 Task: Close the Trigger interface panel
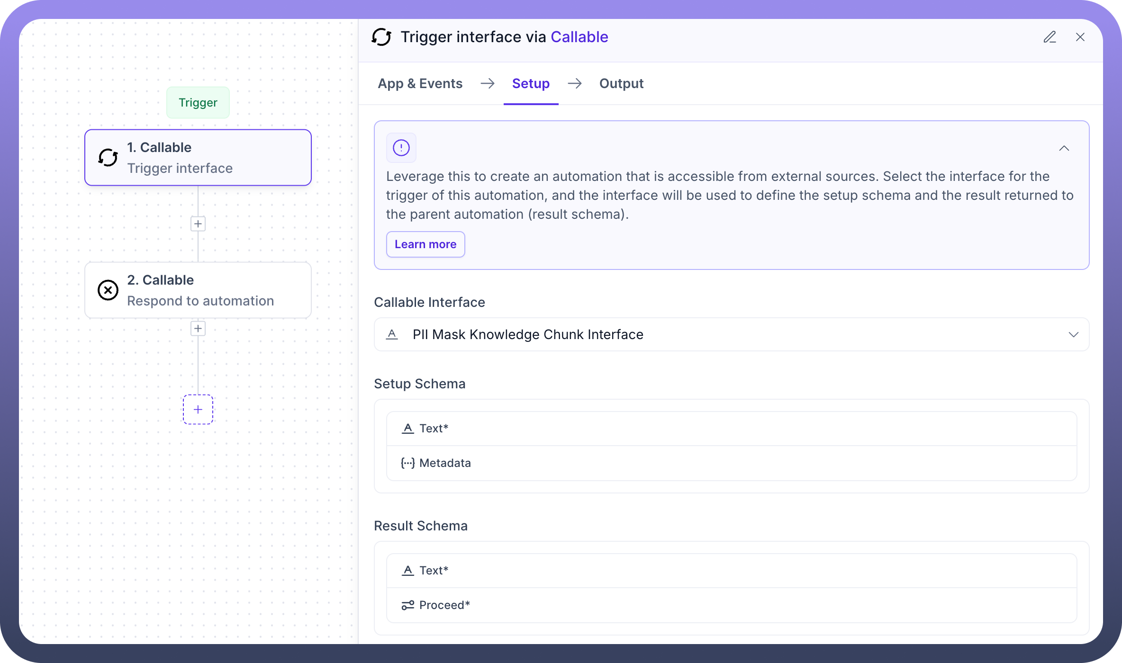coord(1080,37)
